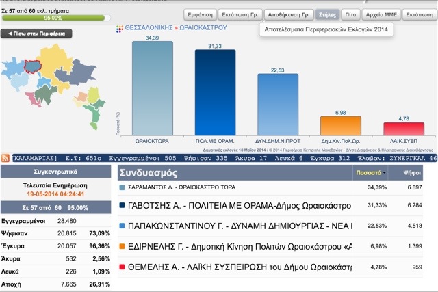Image resolution: width=438 pixels, height=292 pixels.
Task: Click the colorful dots icon beside ΘΕΣΣΑΛΟΝΙΚΗΣ
Action: tap(120, 29)
